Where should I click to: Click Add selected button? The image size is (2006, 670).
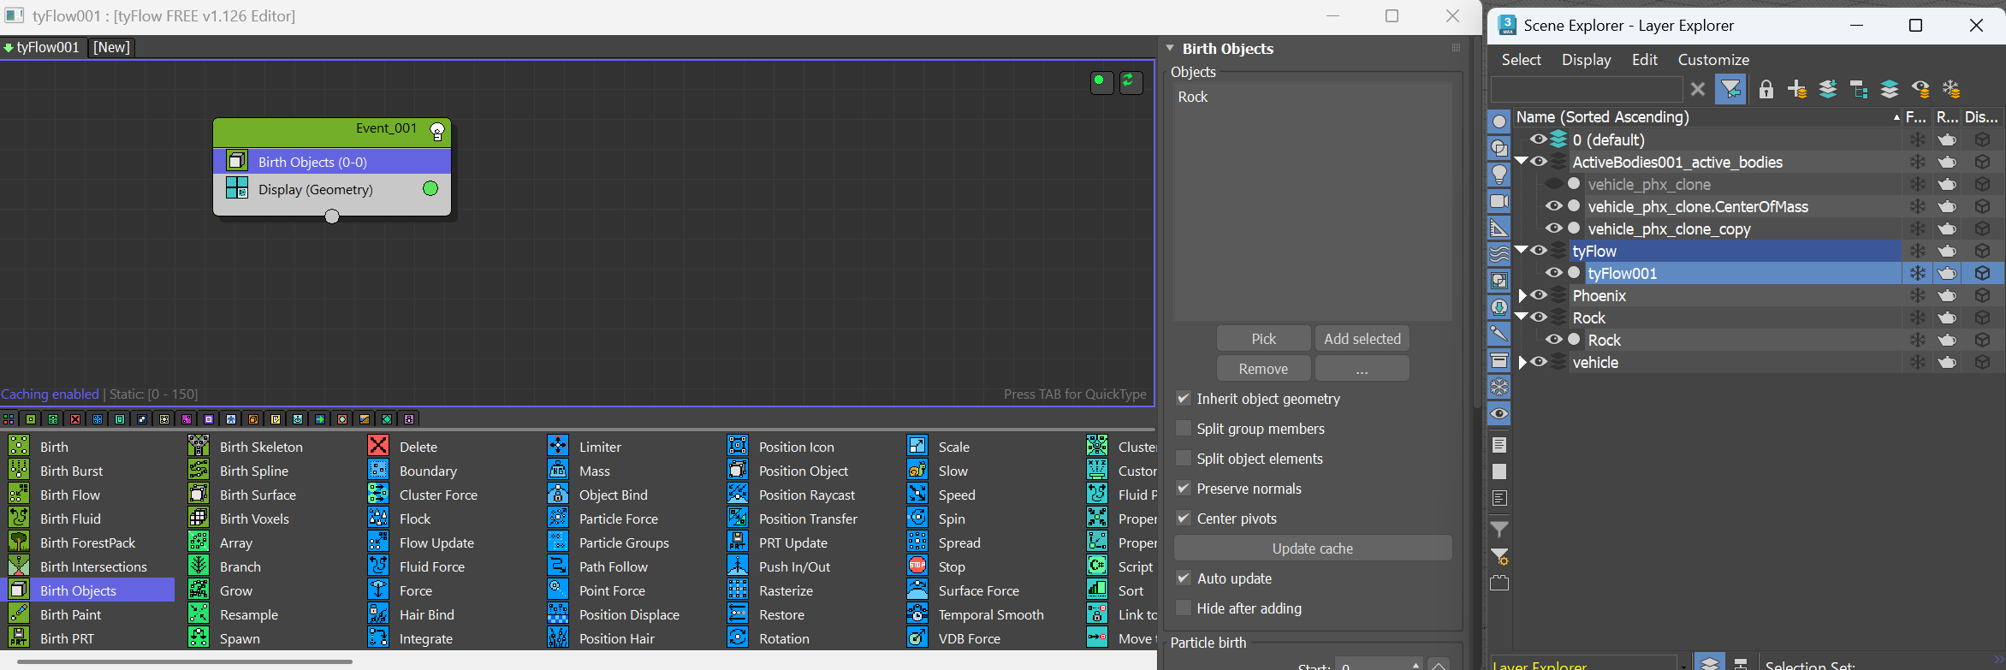pyautogui.click(x=1362, y=339)
